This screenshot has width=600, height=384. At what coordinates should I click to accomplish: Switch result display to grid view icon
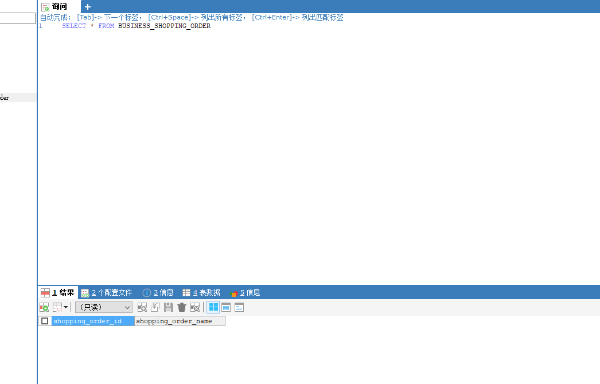[213, 307]
